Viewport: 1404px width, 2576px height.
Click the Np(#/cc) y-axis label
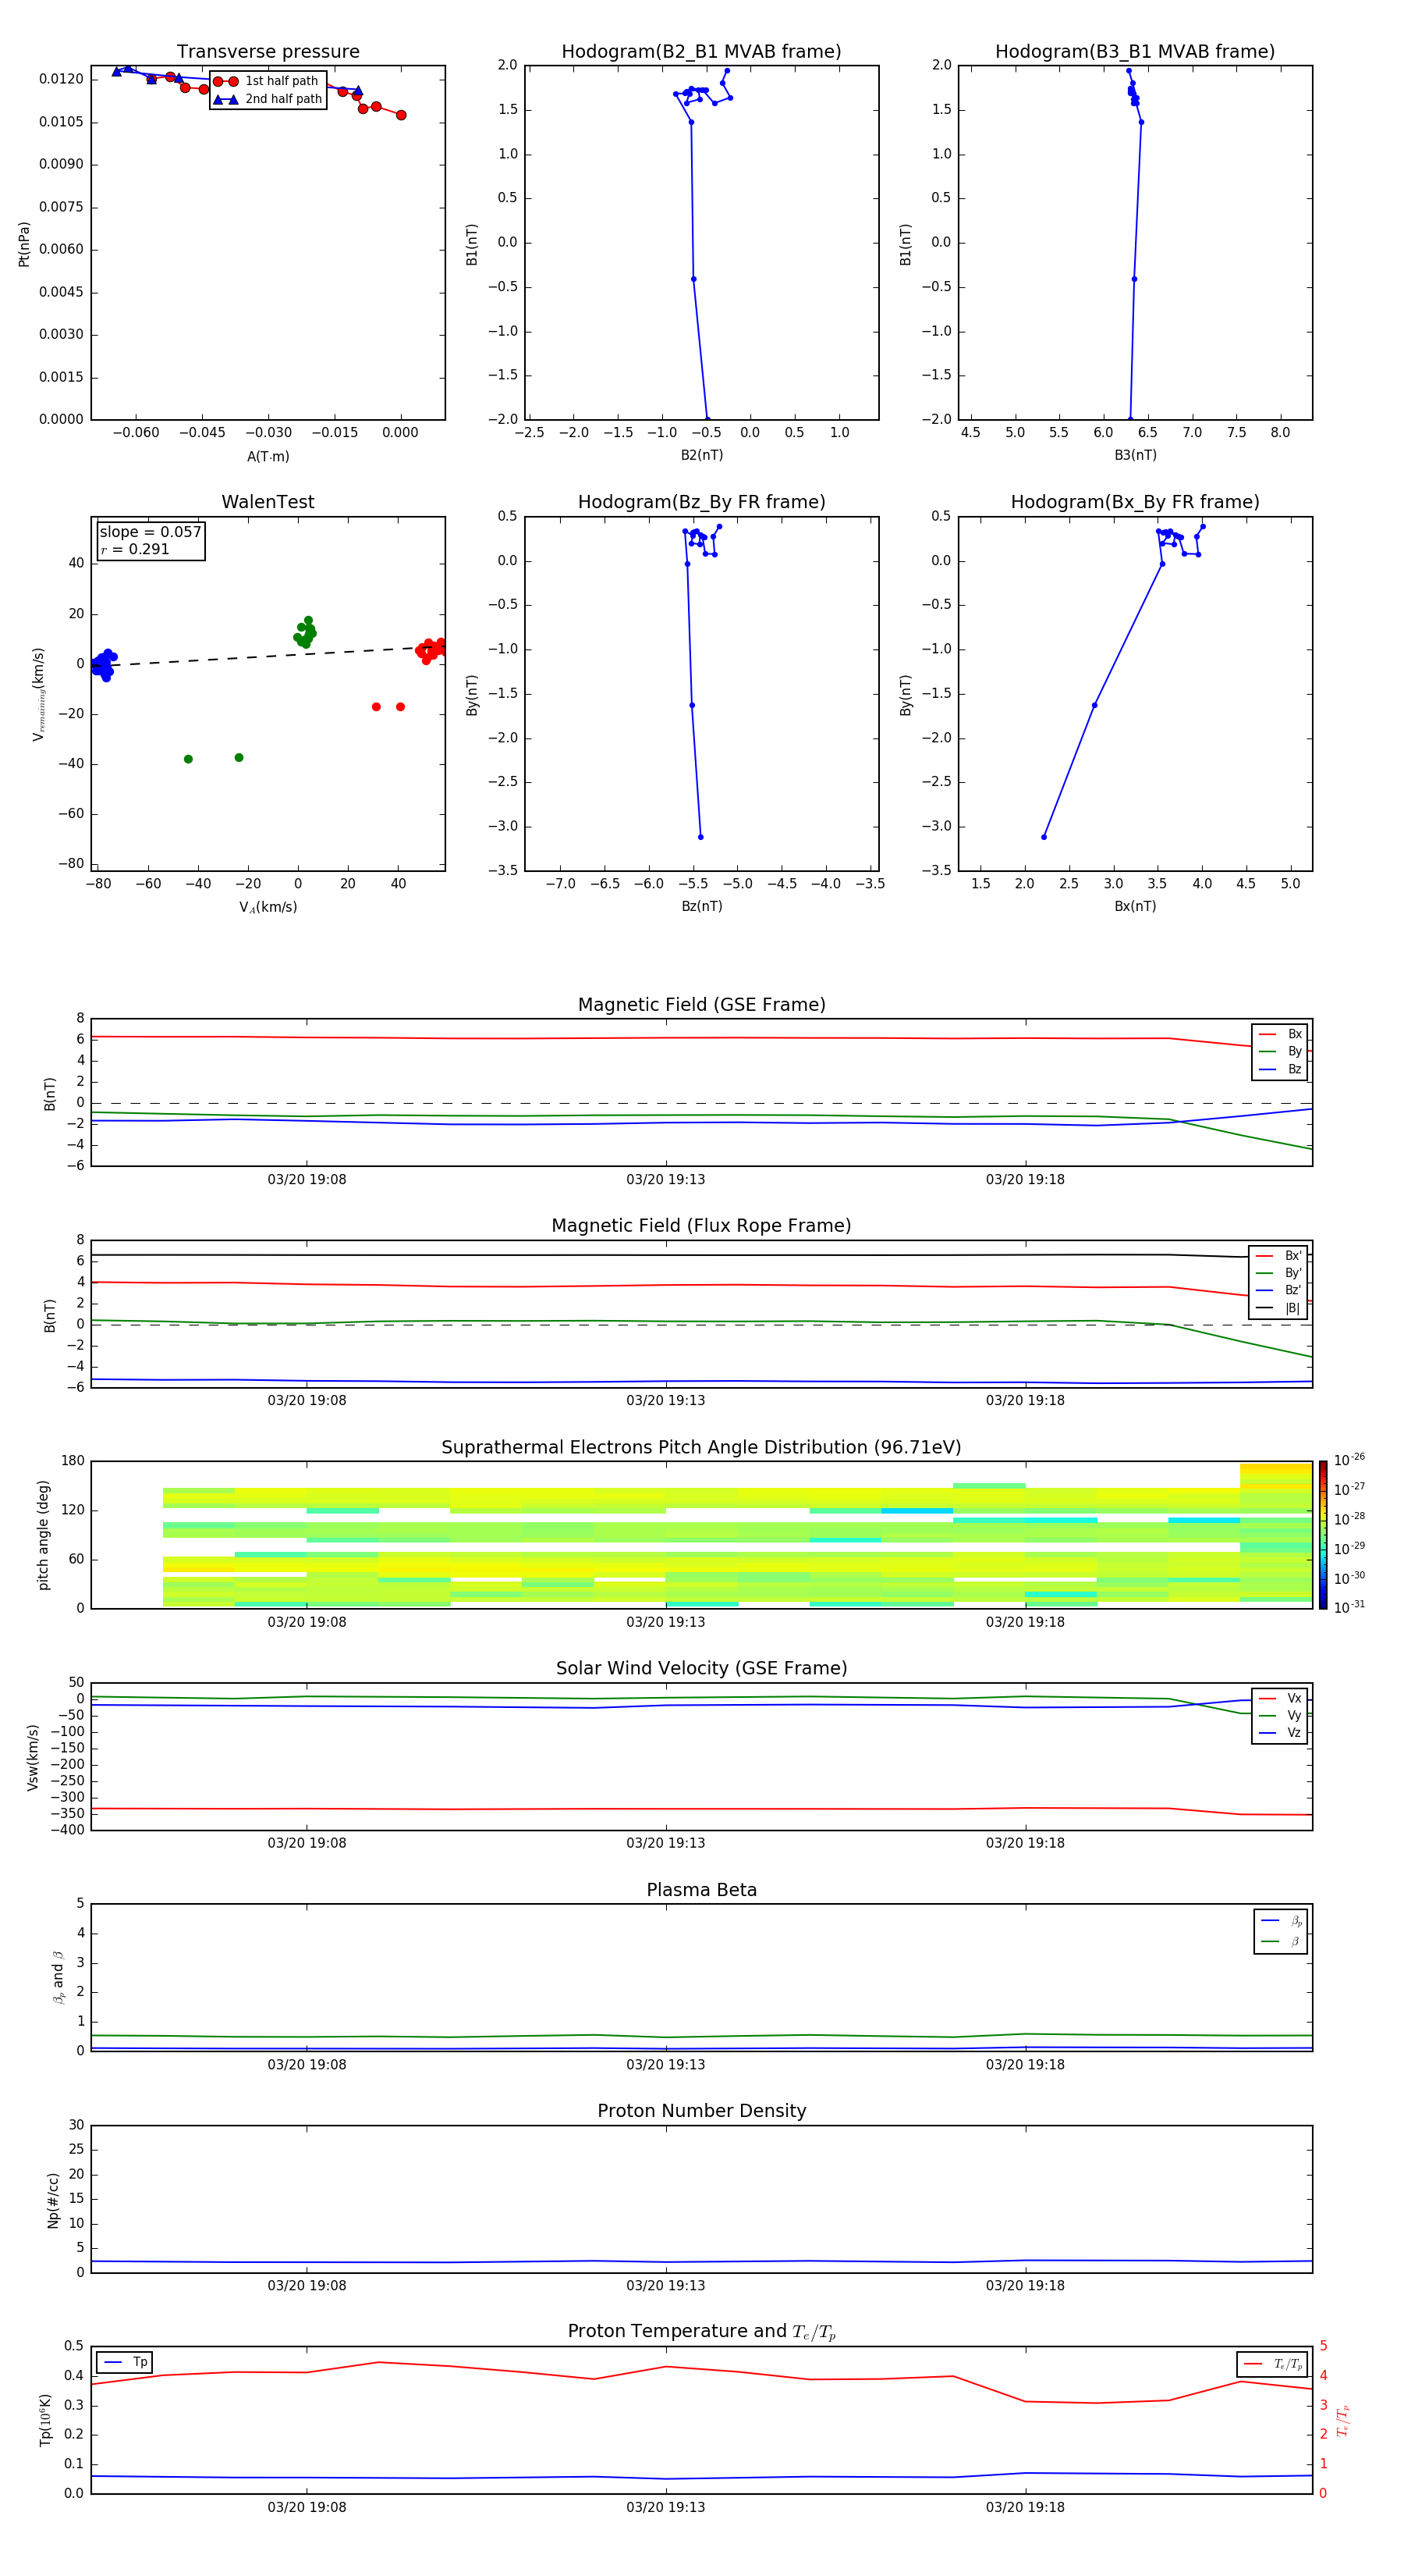coord(54,2199)
